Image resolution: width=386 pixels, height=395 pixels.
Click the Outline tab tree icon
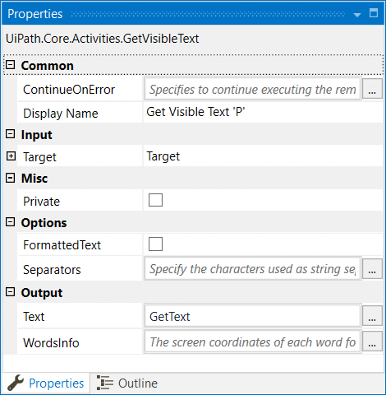(x=105, y=383)
